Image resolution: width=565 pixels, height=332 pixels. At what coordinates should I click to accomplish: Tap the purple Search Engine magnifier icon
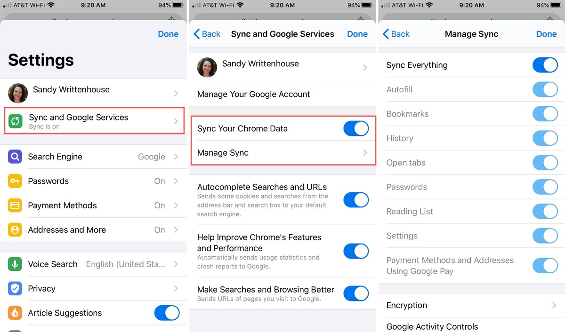tap(15, 157)
